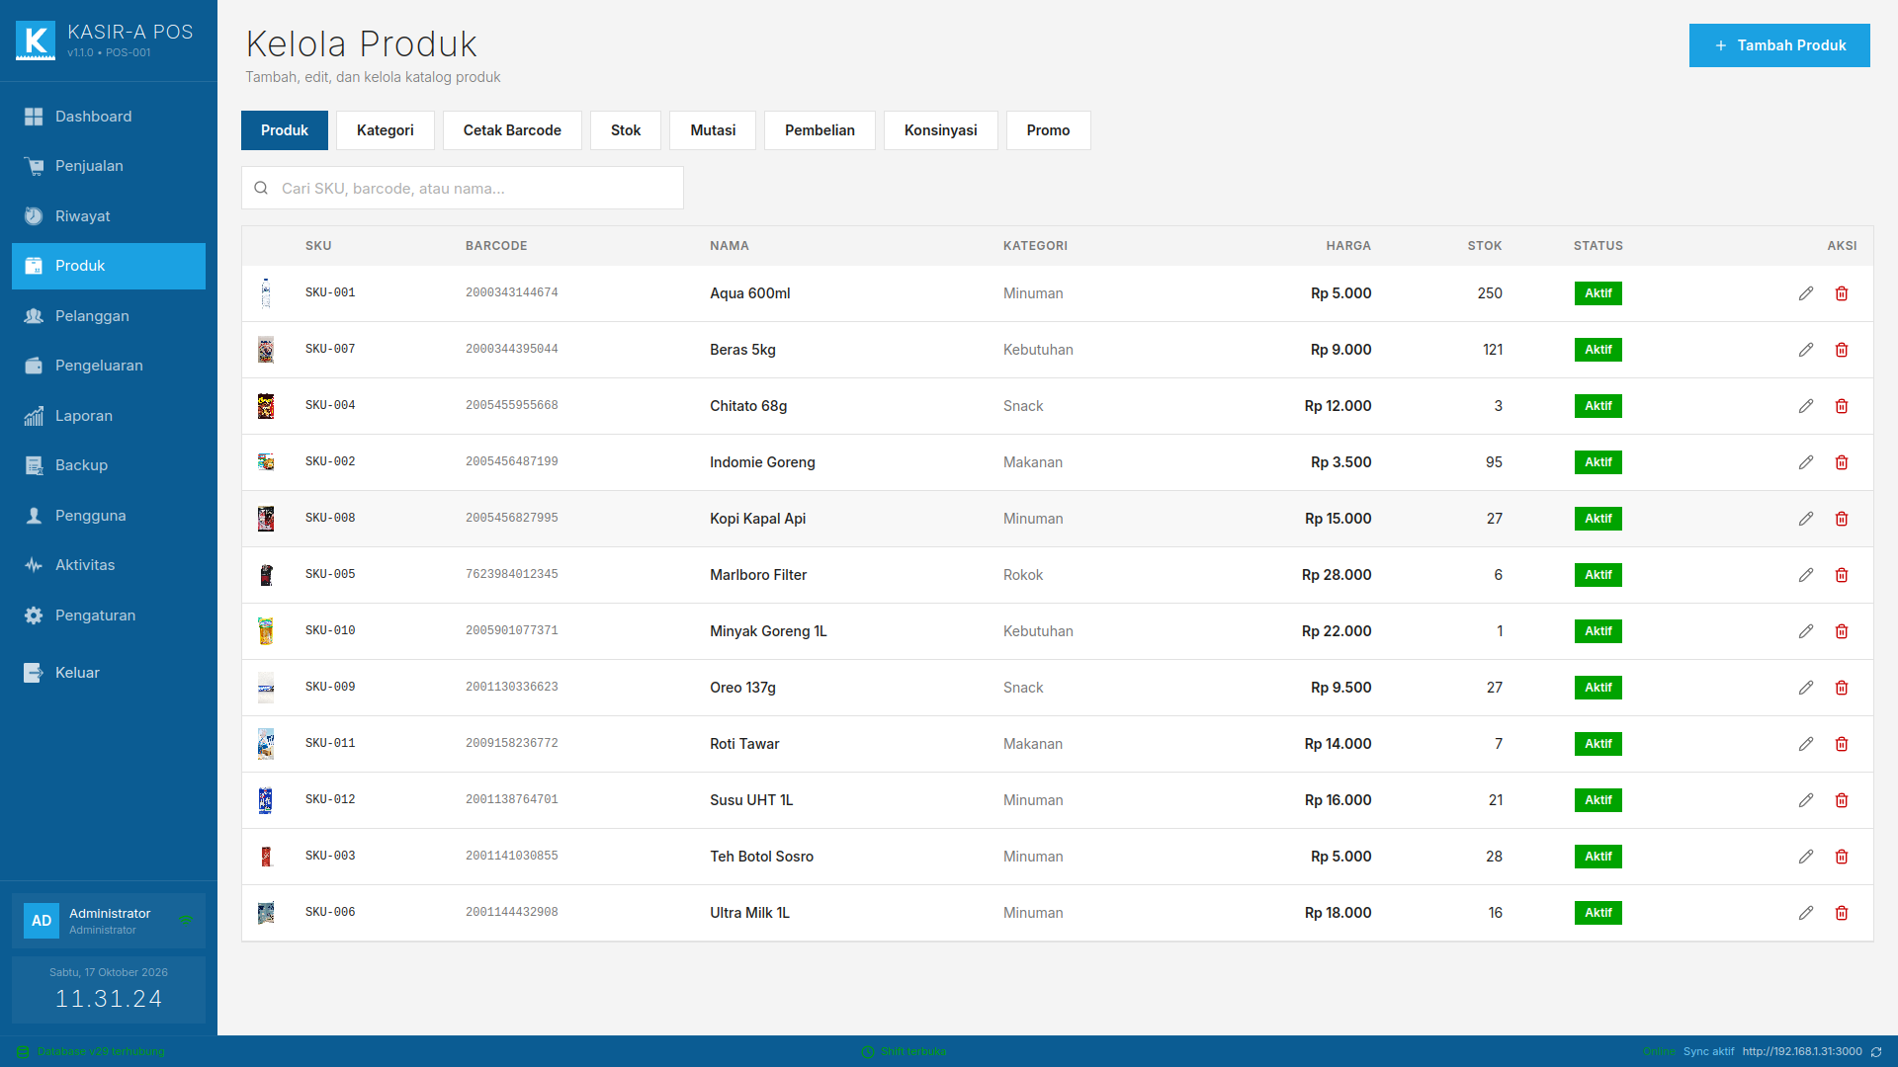
Task: Switch to the Kategori tab
Action: pyautogui.click(x=386, y=130)
